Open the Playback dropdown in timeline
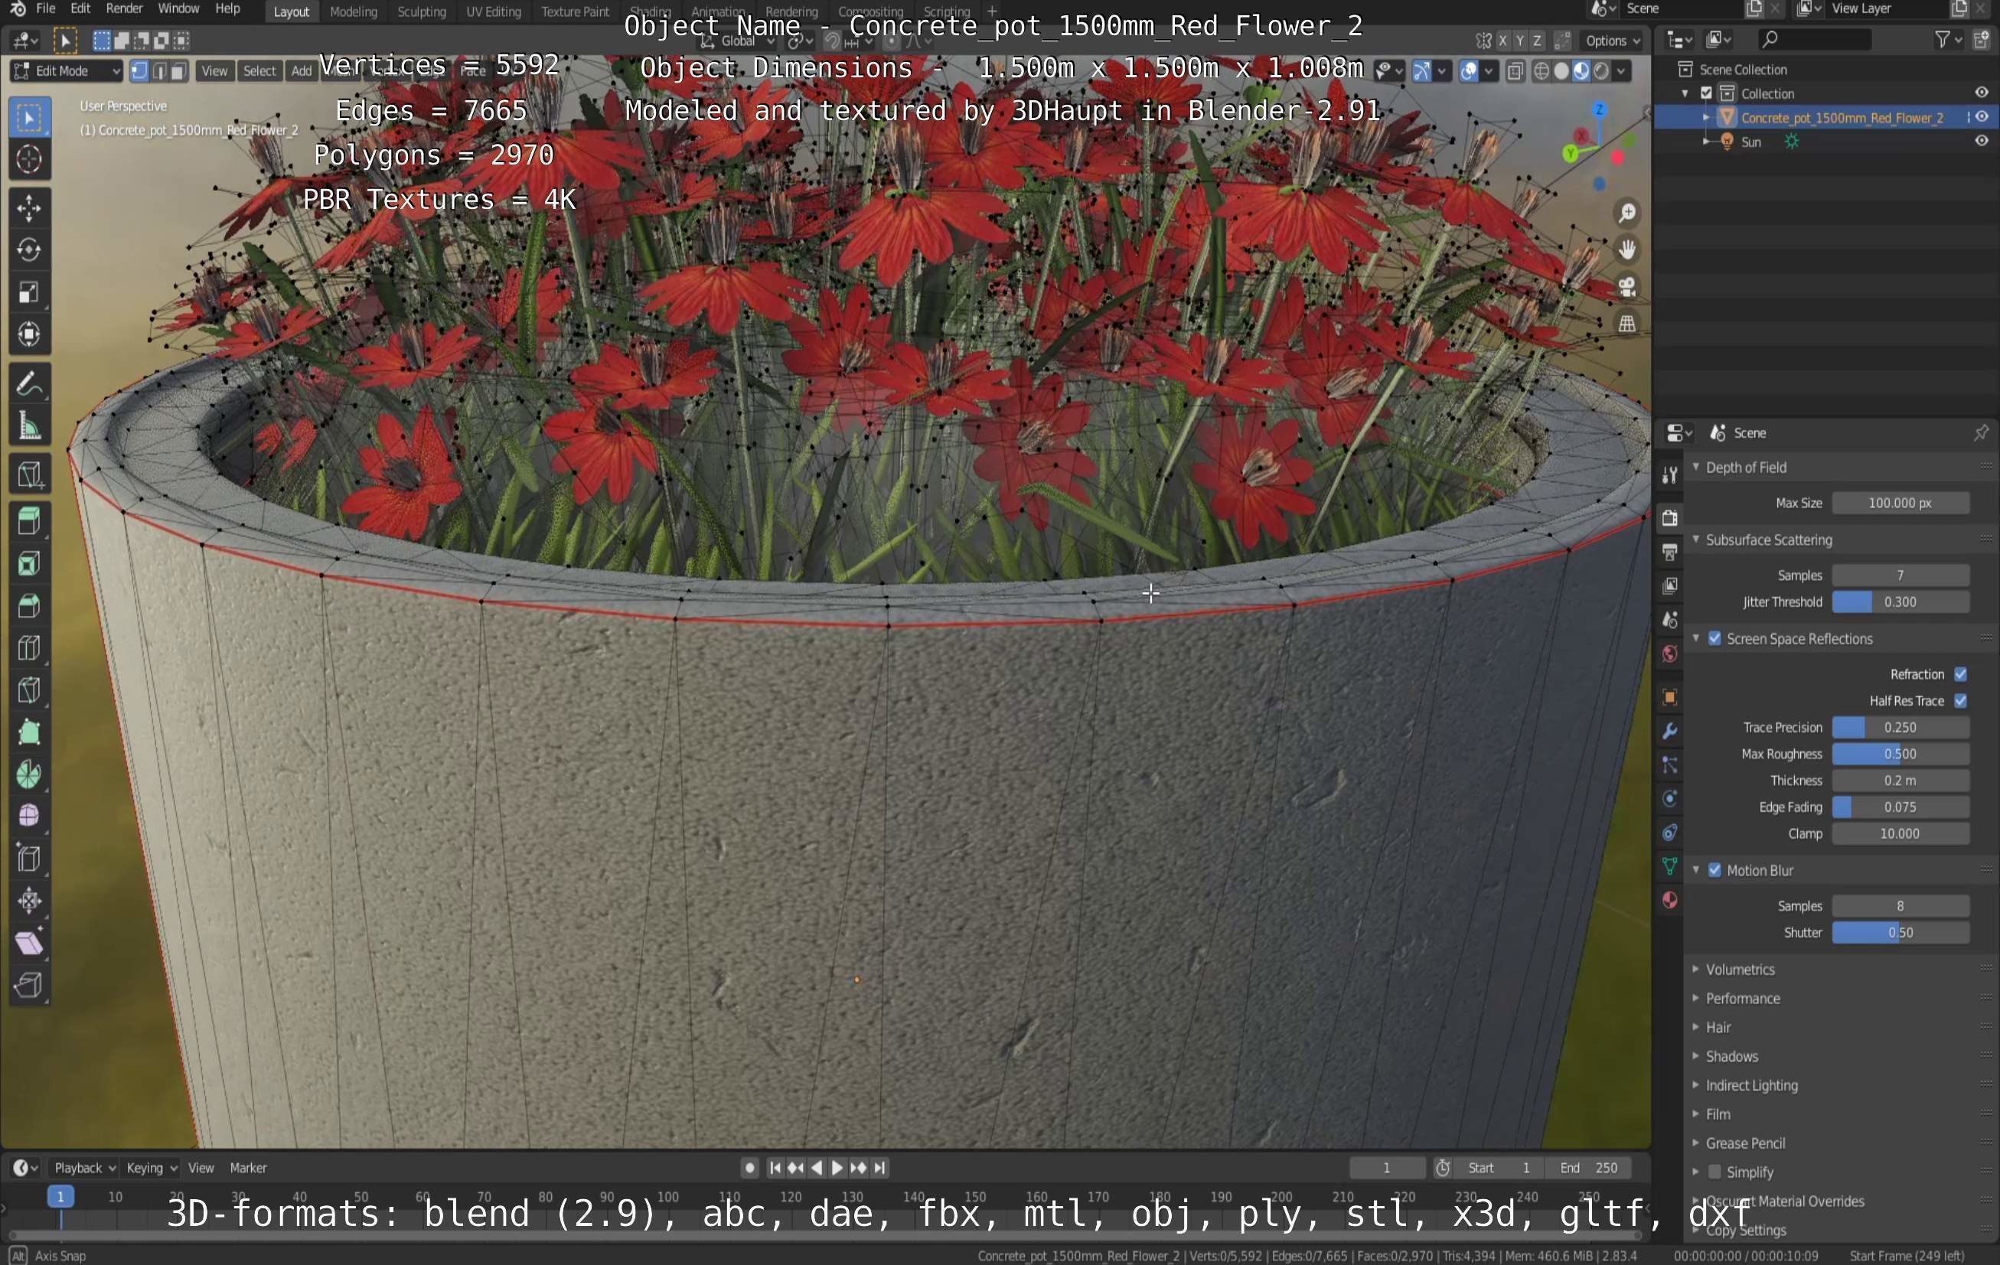This screenshot has height=1265, width=2000. pos(85,1168)
